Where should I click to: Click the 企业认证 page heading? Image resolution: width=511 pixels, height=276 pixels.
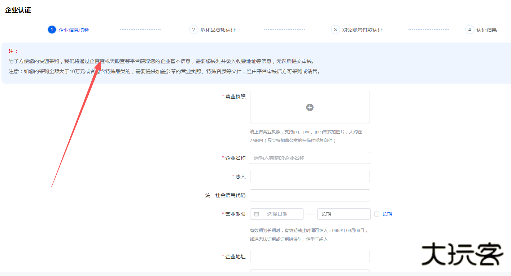18,10
